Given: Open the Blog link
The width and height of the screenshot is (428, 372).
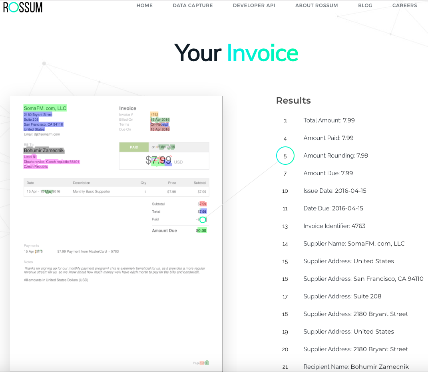Looking at the screenshot, I should pos(365,6).
